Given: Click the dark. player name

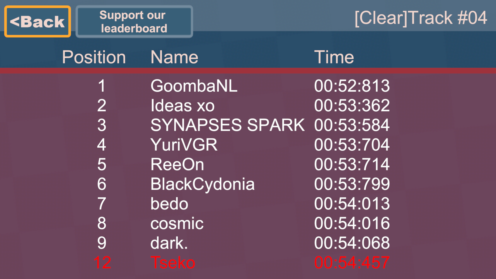Looking at the screenshot, I should [169, 243].
